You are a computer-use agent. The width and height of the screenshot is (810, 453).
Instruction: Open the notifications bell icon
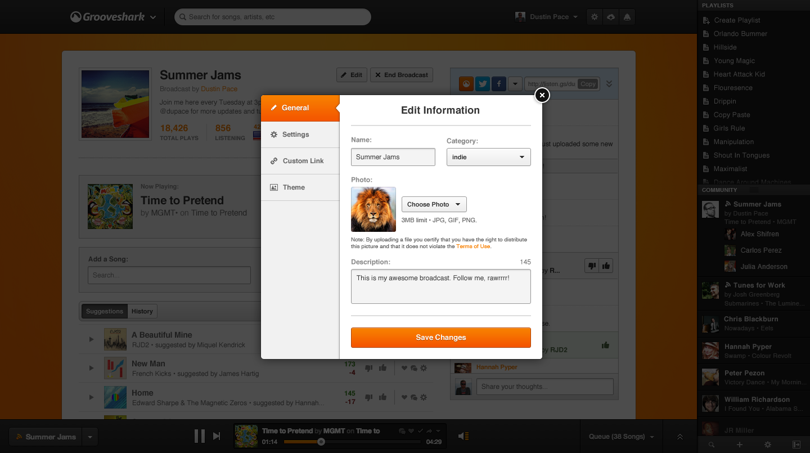point(627,17)
